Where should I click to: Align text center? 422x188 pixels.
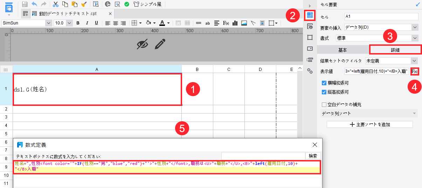[x=115, y=23]
